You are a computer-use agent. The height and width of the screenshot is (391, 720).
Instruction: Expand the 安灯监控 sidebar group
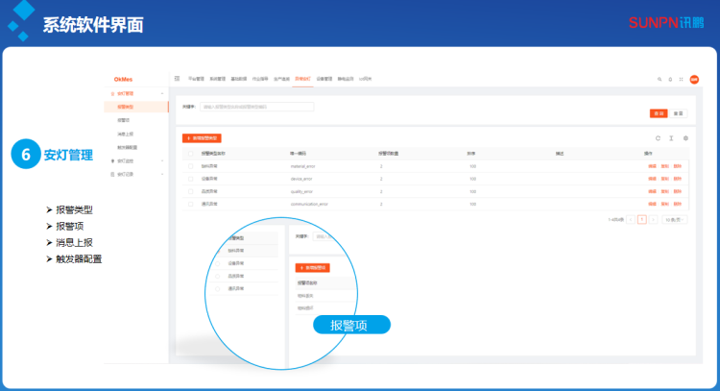162,160
